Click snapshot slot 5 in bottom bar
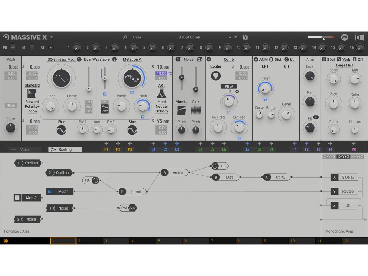The image size is (368, 276). [x=169, y=241]
